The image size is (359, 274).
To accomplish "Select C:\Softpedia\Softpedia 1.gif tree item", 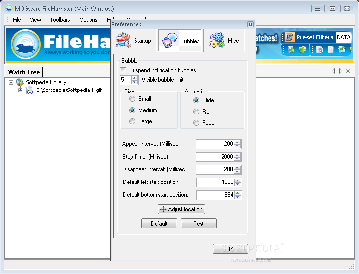I will pos(68,90).
